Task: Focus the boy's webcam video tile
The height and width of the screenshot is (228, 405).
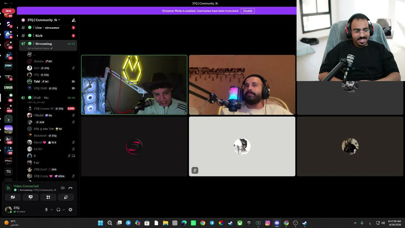Action: coord(134,85)
